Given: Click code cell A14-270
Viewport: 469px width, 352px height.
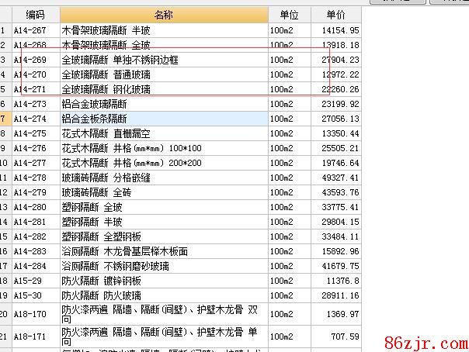Looking at the screenshot, I should click(x=35, y=74).
